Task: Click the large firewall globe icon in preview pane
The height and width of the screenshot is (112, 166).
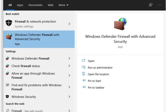Action: tap(120, 24)
